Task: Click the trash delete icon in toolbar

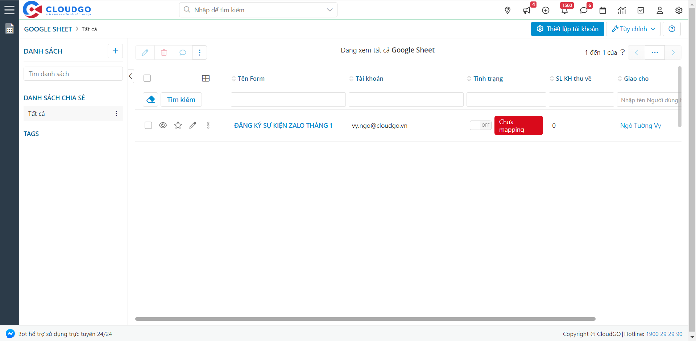Action: tap(164, 52)
